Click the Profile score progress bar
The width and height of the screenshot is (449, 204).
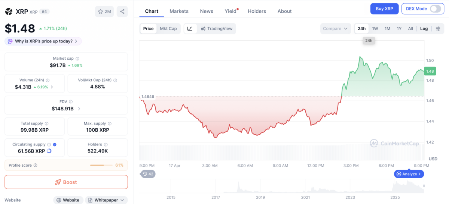[x=101, y=165]
